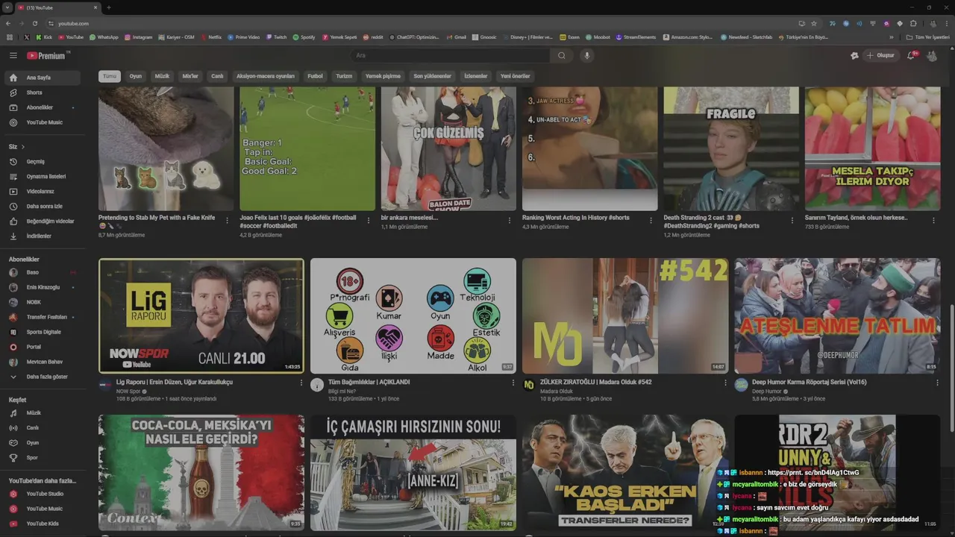Open Transfer Fısıltıları channel

(x=43, y=317)
